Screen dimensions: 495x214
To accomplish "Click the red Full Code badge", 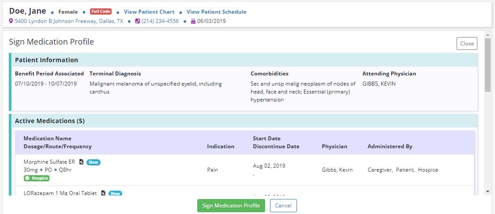I will pos(101,12).
